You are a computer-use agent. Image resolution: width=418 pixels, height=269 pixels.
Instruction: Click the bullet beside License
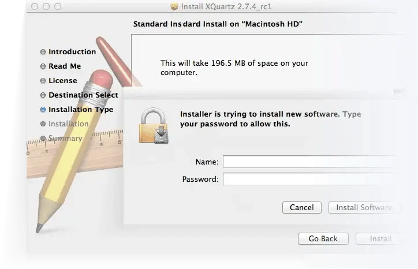(x=43, y=80)
